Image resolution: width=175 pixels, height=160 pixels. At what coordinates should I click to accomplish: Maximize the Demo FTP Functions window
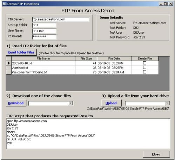click(165, 4)
